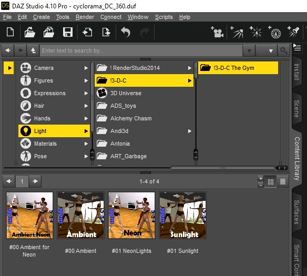The width and height of the screenshot is (307, 276).
Task: Switch to list view mode
Action: (282, 182)
